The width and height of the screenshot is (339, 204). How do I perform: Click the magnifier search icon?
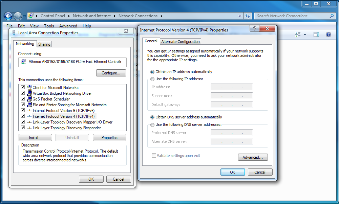click(x=332, y=16)
